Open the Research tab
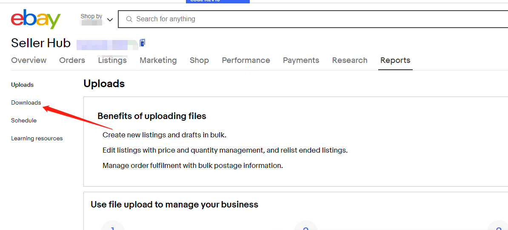 (350, 60)
